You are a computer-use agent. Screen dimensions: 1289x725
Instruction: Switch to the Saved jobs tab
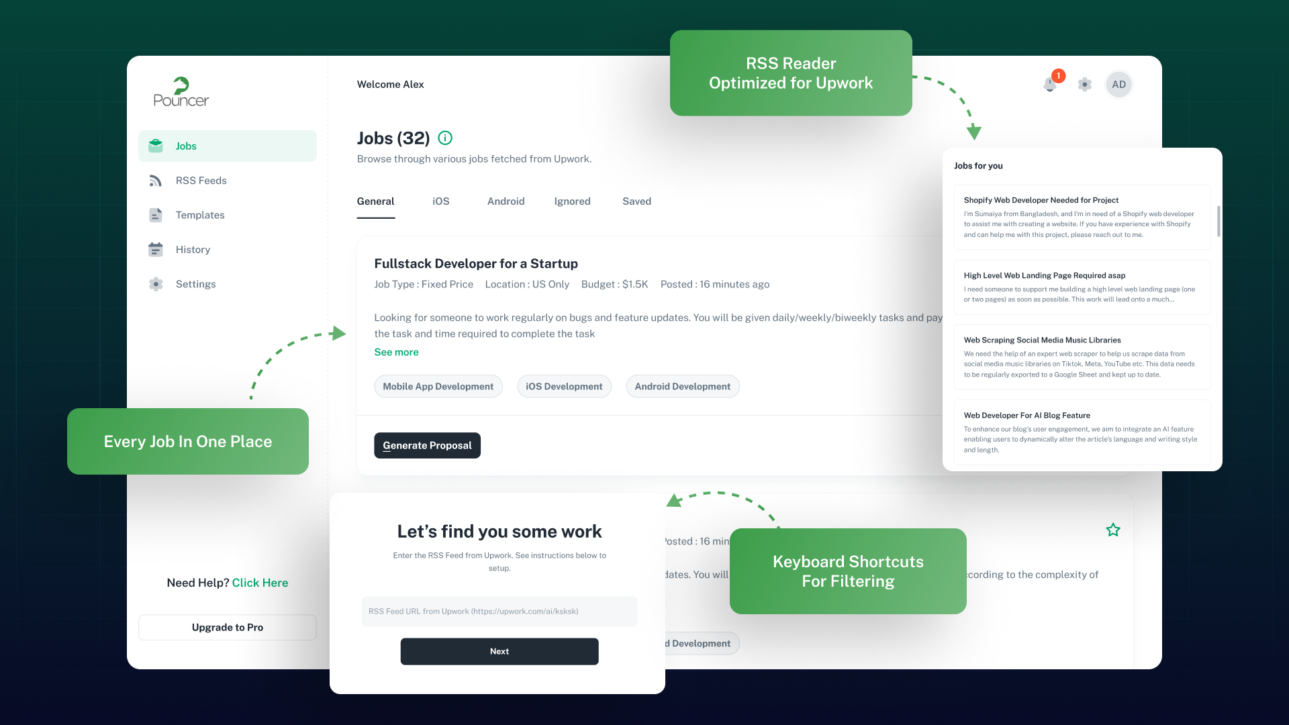tap(636, 202)
